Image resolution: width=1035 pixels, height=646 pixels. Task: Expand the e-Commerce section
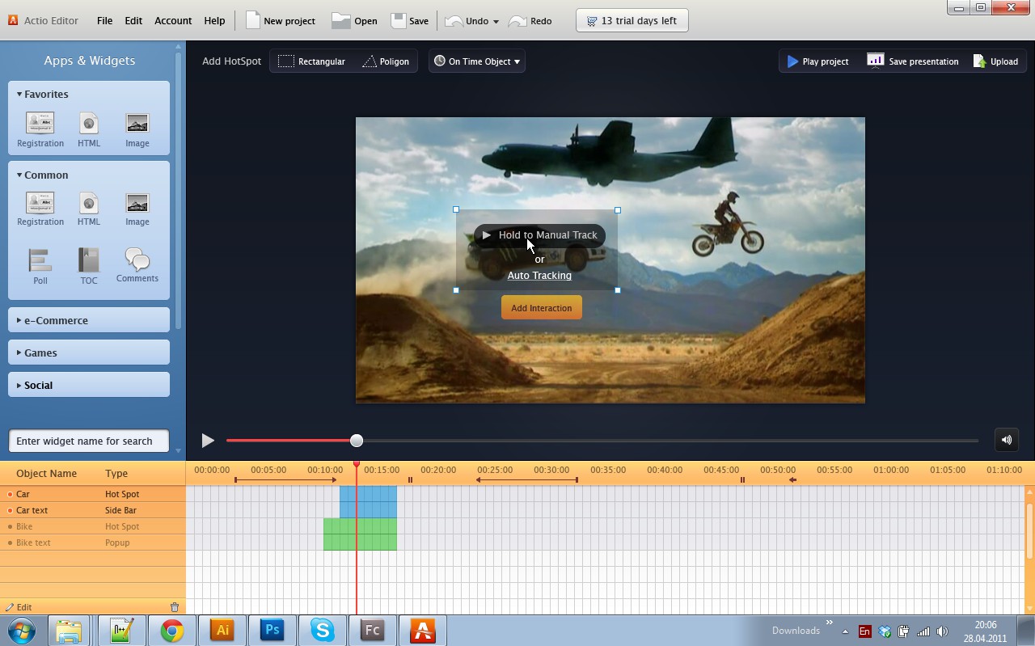tap(89, 320)
